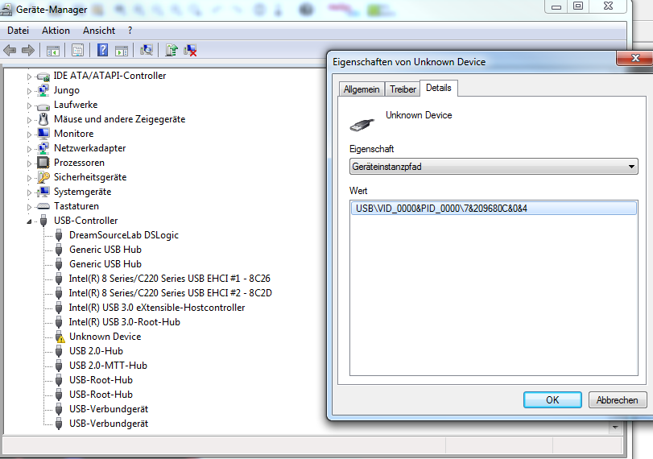653x459 pixels.
Task: Confirm with the OK button
Action: tap(552, 400)
